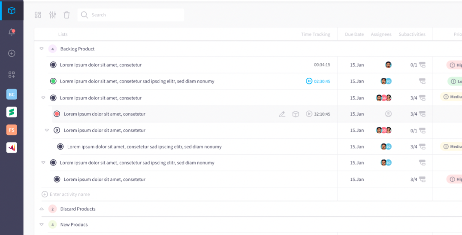Click the trash delete icon in toolbar

tap(66, 15)
